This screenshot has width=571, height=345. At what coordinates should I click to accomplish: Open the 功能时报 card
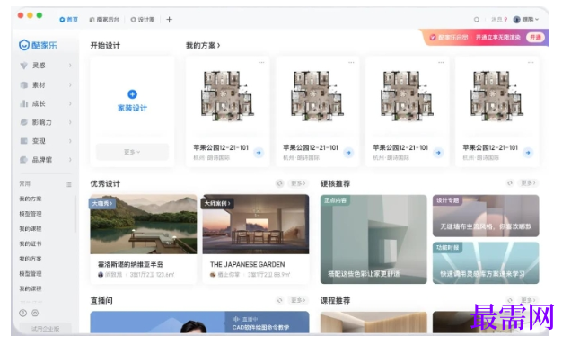tap(486, 263)
